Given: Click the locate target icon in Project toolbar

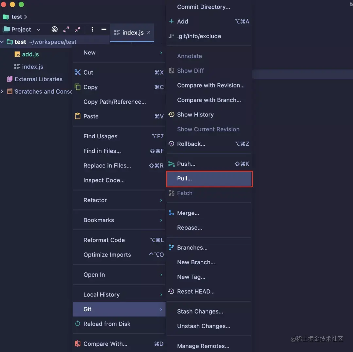Looking at the screenshot, I should [55, 29].
